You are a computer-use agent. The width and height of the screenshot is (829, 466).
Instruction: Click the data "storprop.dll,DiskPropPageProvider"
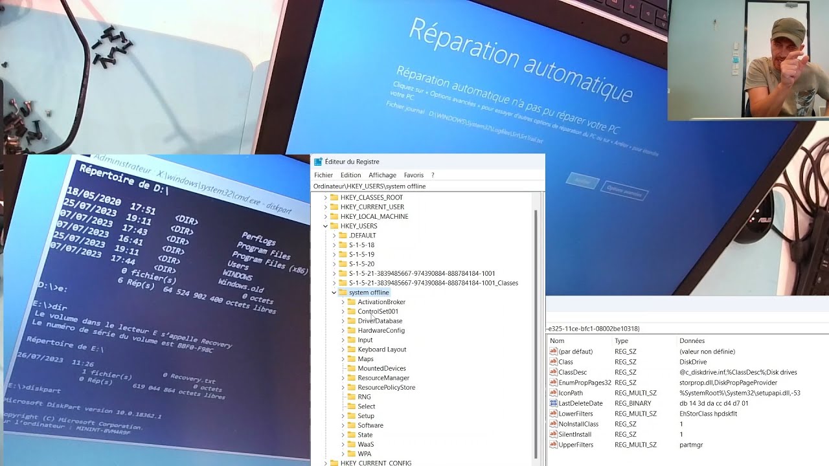coord(728,383)
